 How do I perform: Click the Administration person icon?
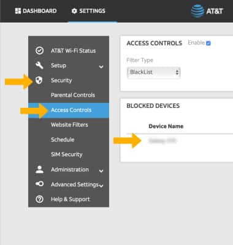point(39,170)
